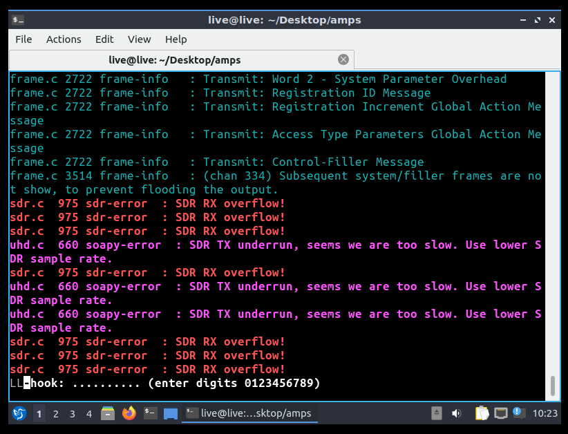Click the 'Transmit: Registration ID Message' line
Image resolution: width=568 pixels, height=434 pixels.
pyautogui.click(x=220, y=93)
